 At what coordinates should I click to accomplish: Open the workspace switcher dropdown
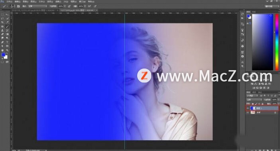click(271, 6)
